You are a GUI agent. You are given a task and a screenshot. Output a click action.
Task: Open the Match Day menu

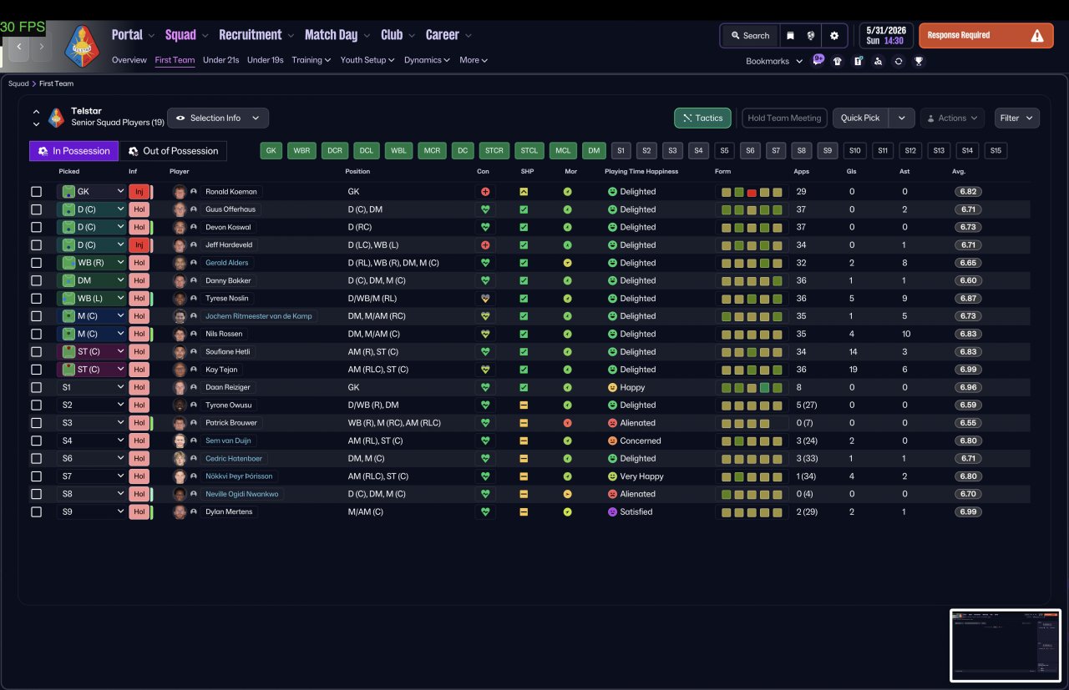pyautogui.click(x=337, y=35)
